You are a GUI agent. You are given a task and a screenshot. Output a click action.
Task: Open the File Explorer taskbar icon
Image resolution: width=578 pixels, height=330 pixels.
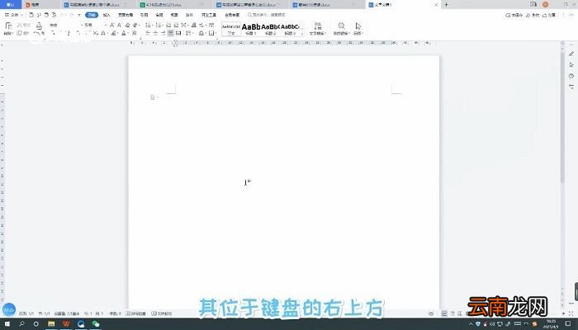coord(51,324)
